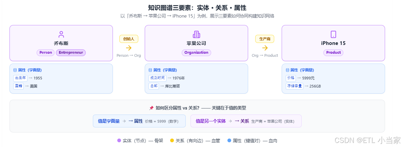402x147 pixels.
Task: Click the Entrepreneur tag
Action: point(71,53)
